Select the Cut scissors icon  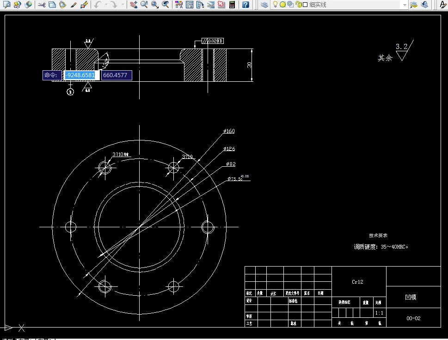pyautogui.click(x=42, y=5)
